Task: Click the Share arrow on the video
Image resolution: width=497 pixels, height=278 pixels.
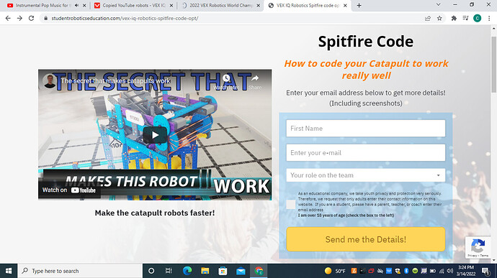Action: [255, 78]
